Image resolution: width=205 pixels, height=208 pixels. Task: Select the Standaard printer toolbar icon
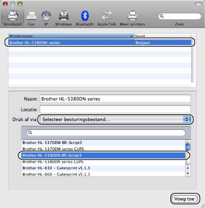[12, 18]
